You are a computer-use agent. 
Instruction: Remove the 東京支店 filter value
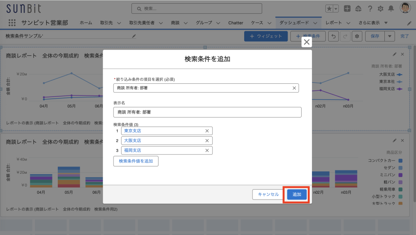pos(207,131)
